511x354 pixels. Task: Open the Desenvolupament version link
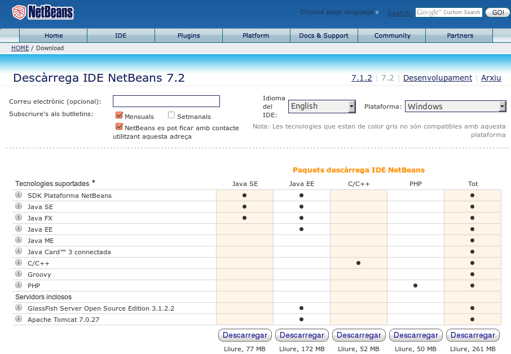437,78
